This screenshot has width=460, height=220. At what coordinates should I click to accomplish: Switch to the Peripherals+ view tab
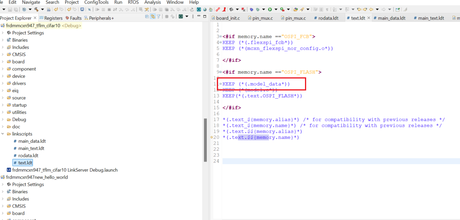pyautogui.click(x=99, y=18)
